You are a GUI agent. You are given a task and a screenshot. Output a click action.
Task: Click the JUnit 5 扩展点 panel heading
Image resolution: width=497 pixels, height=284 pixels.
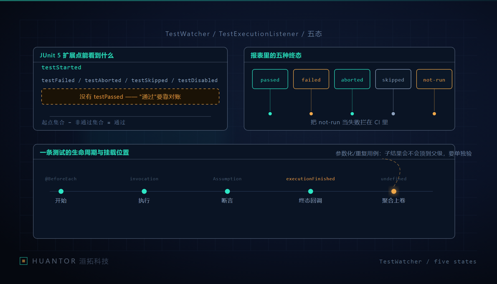tap(77, 55)
